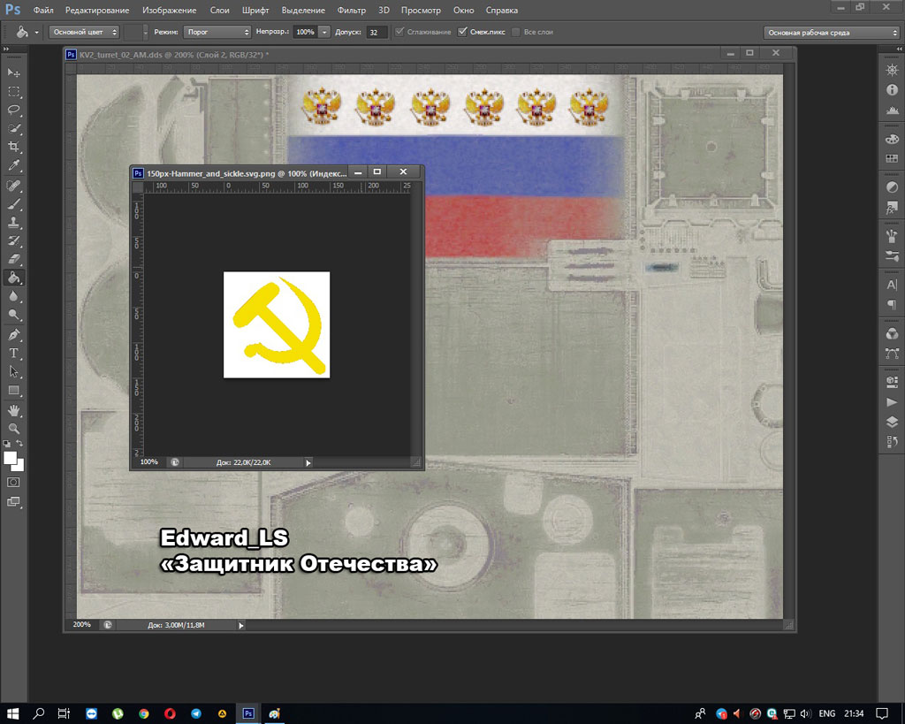Open the Swatches panel icon
Viewport: 905px width, 724px height.
click(892, 158)
